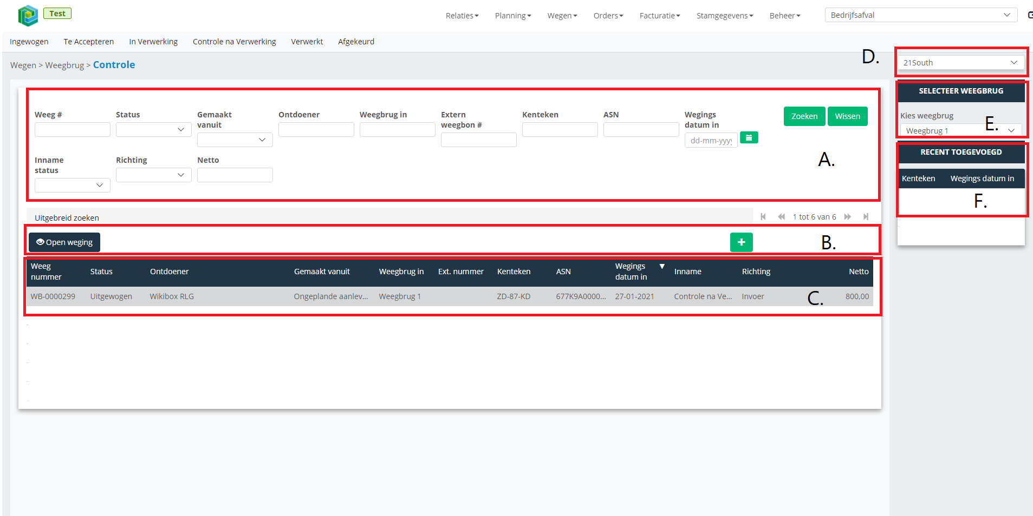Sort by Inname column header
This screenshot has width=1033, height=516.
point(688,272)
